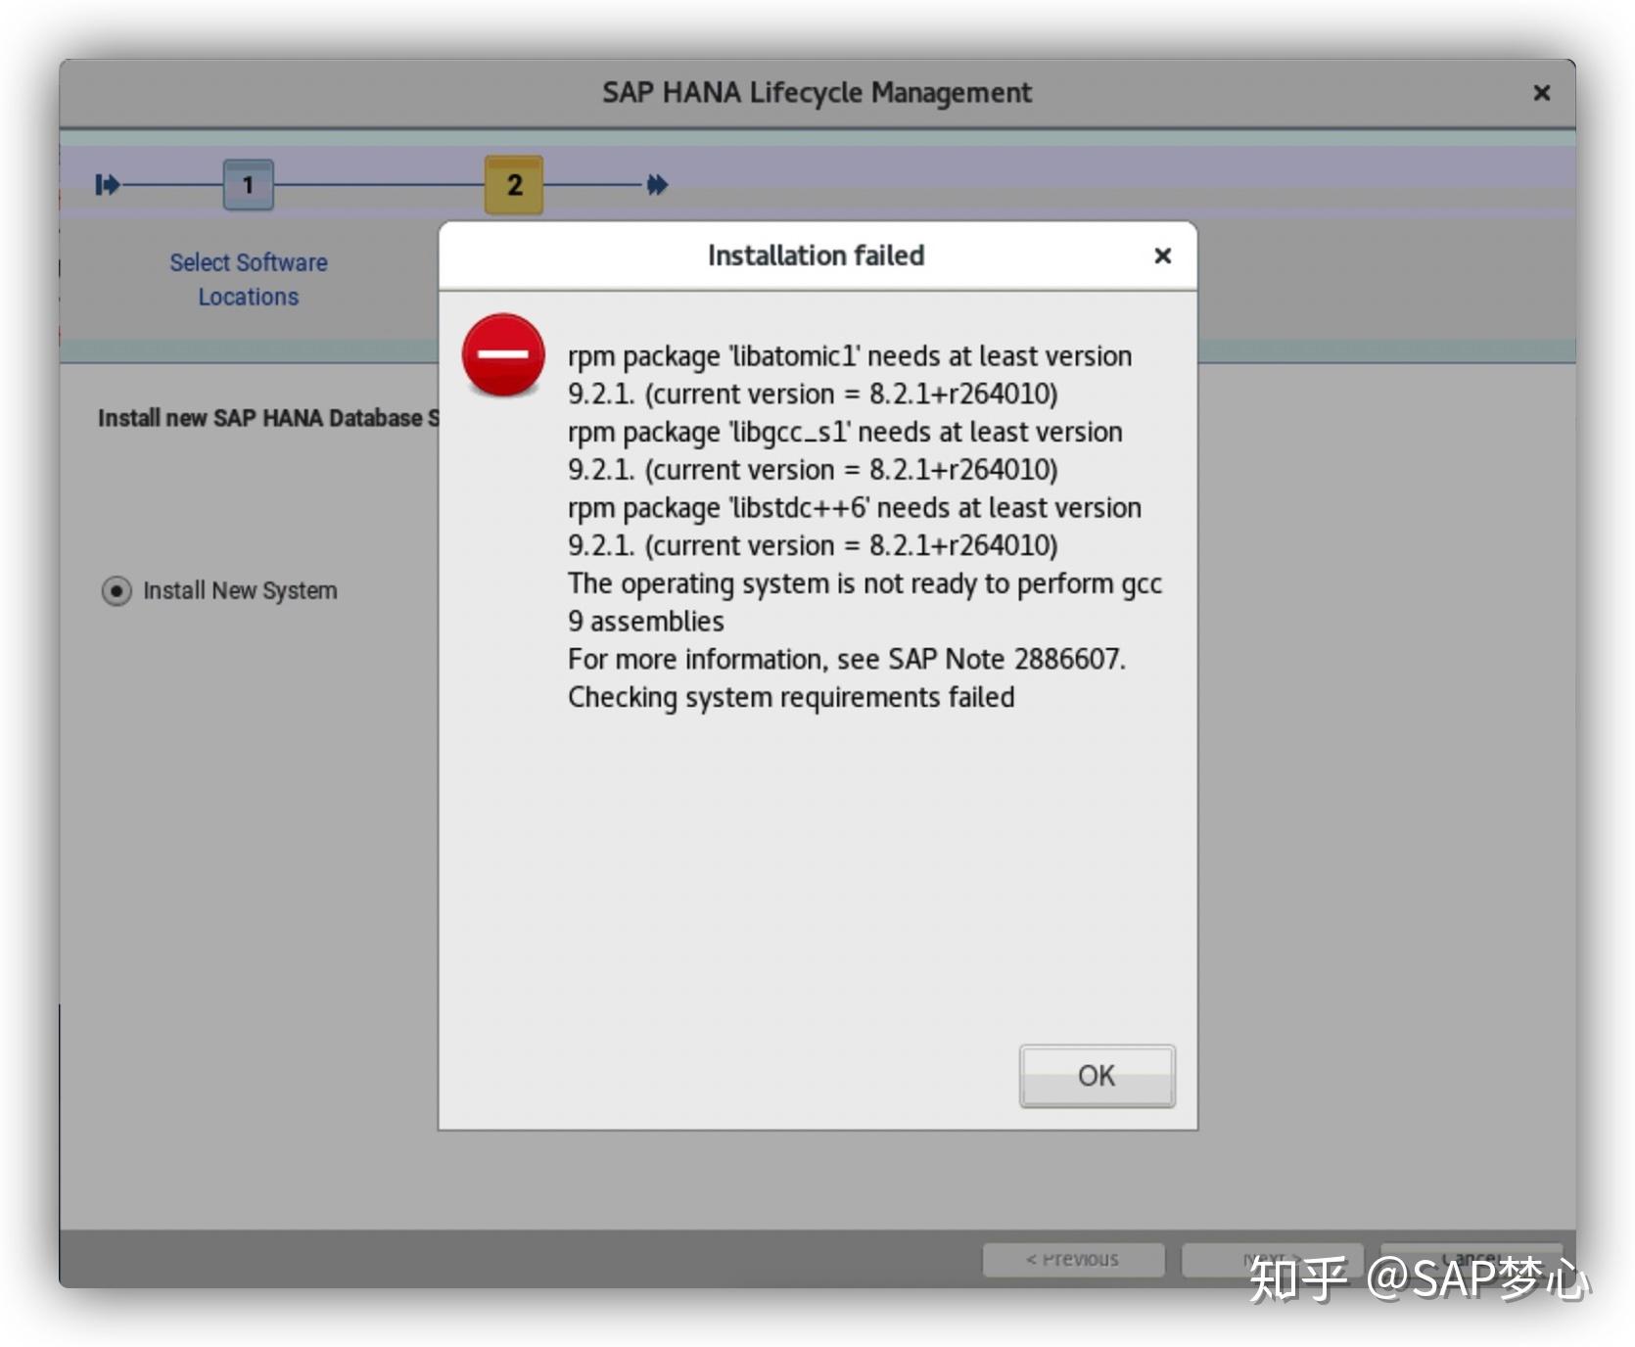Click the Previous button
Image resolution: width=1635 pixels, height=1347 pixels.
[1073, 1259]
